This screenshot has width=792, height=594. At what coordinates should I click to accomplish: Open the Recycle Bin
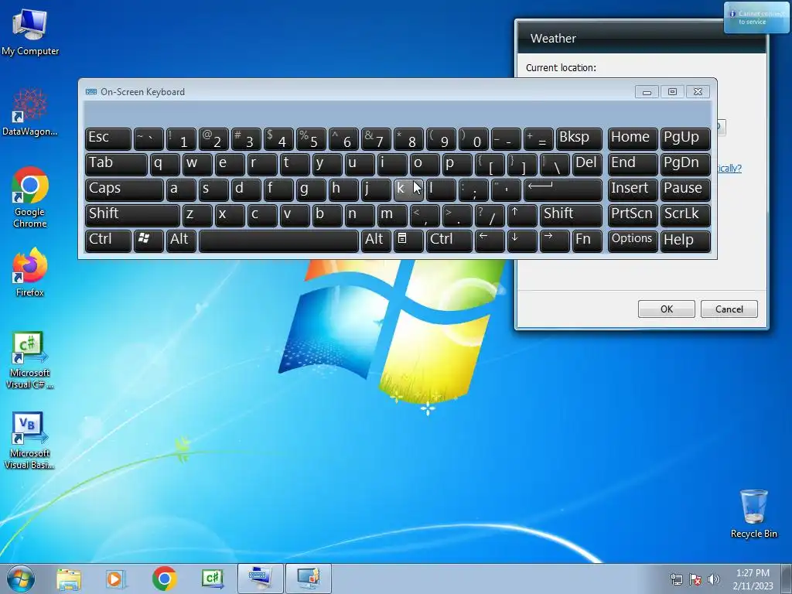point(753,514)
